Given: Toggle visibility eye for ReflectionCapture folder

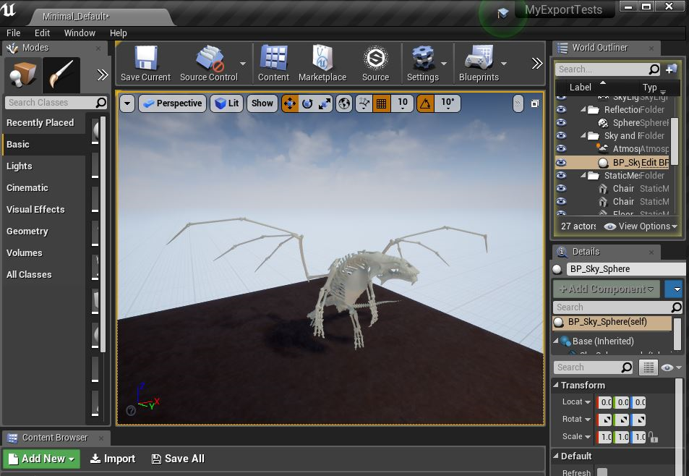Looking at the screenshot, I should (x=561, y=109).
